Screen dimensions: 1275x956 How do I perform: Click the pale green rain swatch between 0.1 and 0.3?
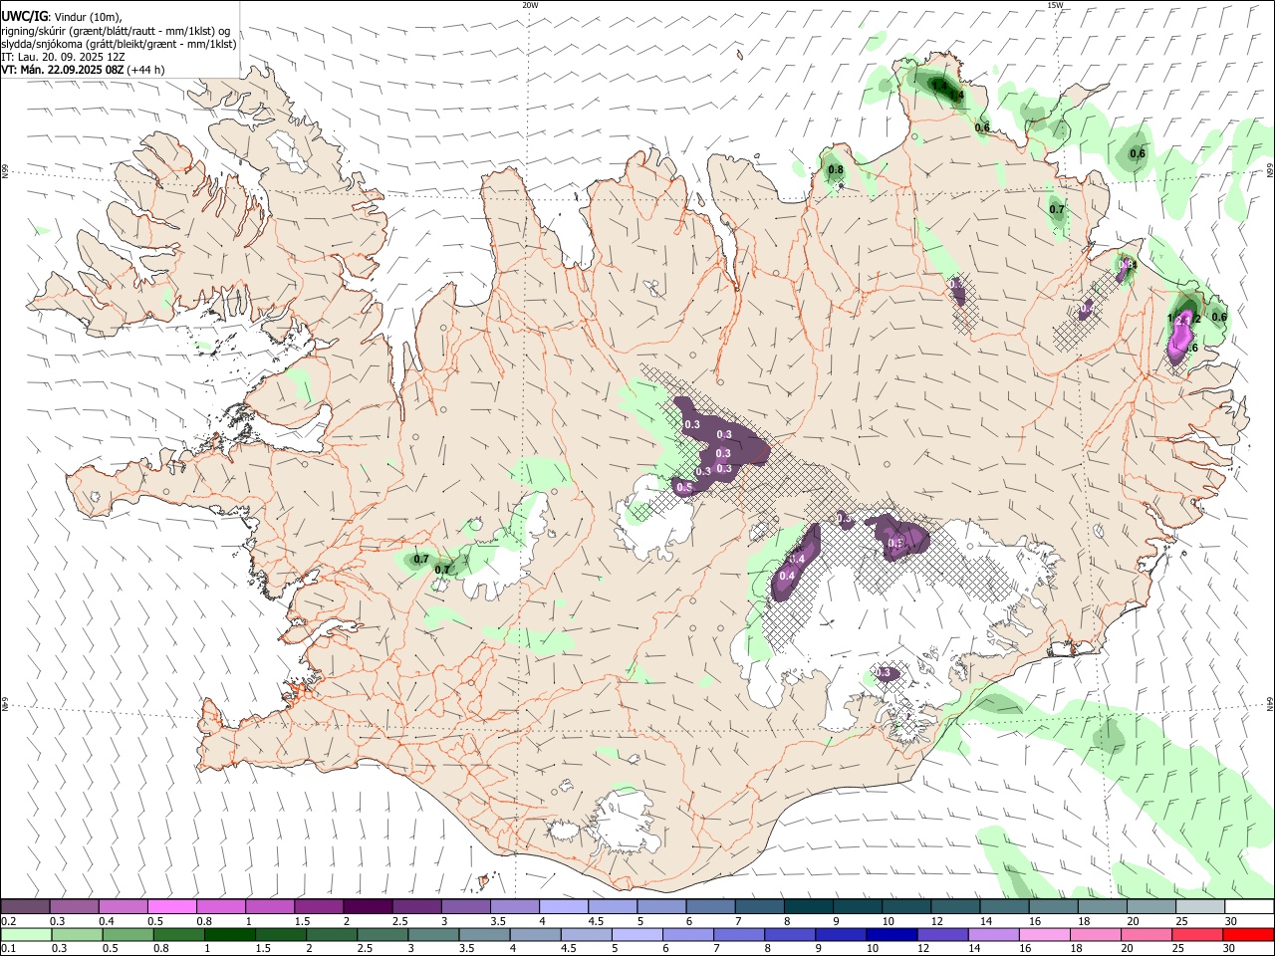pyautogui.click(x=26, y=934)
